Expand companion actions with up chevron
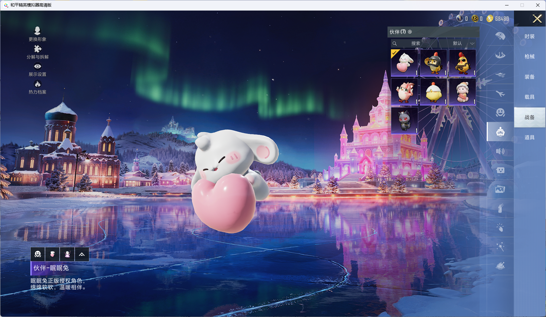Viewport: 546px width, 317px height. (x=82, y=254)
